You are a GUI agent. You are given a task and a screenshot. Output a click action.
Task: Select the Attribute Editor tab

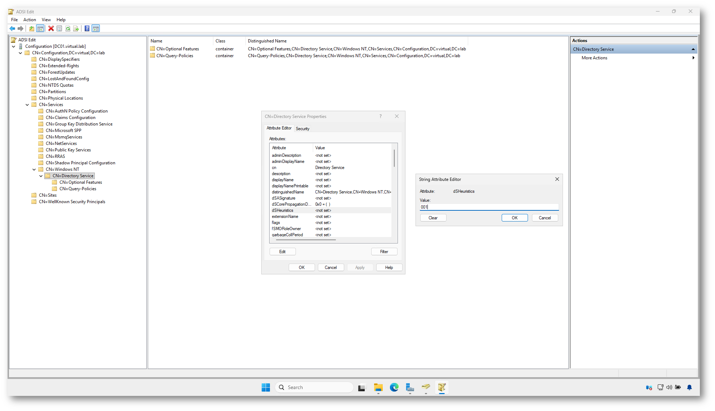(x=279, y=128)
